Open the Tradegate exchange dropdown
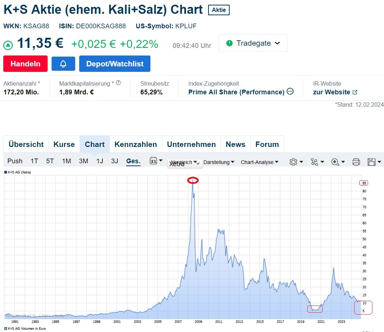The width and height of the screenshot is (384, 332). pyautogui.click(x=253, y=43)
